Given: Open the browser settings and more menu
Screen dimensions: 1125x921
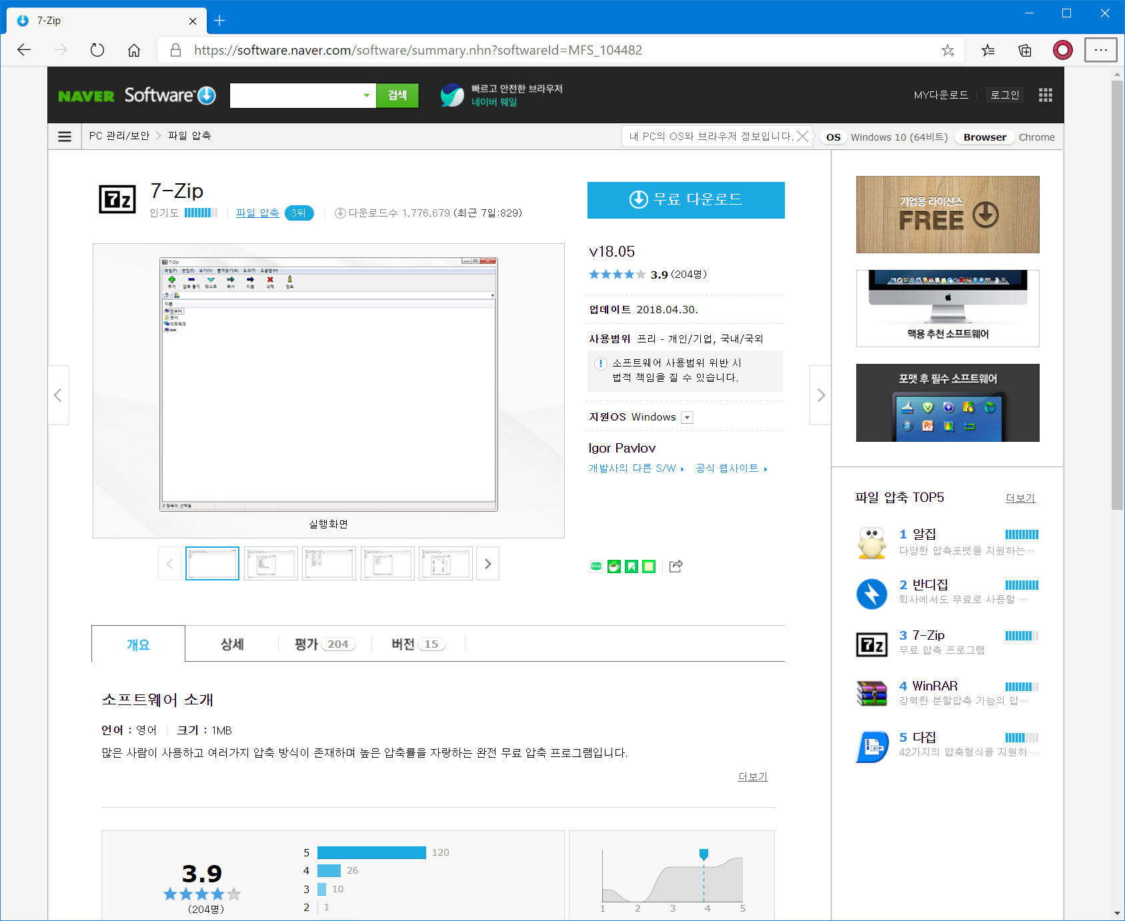Looking at the screenshot, I should (x=1100, y=50).
